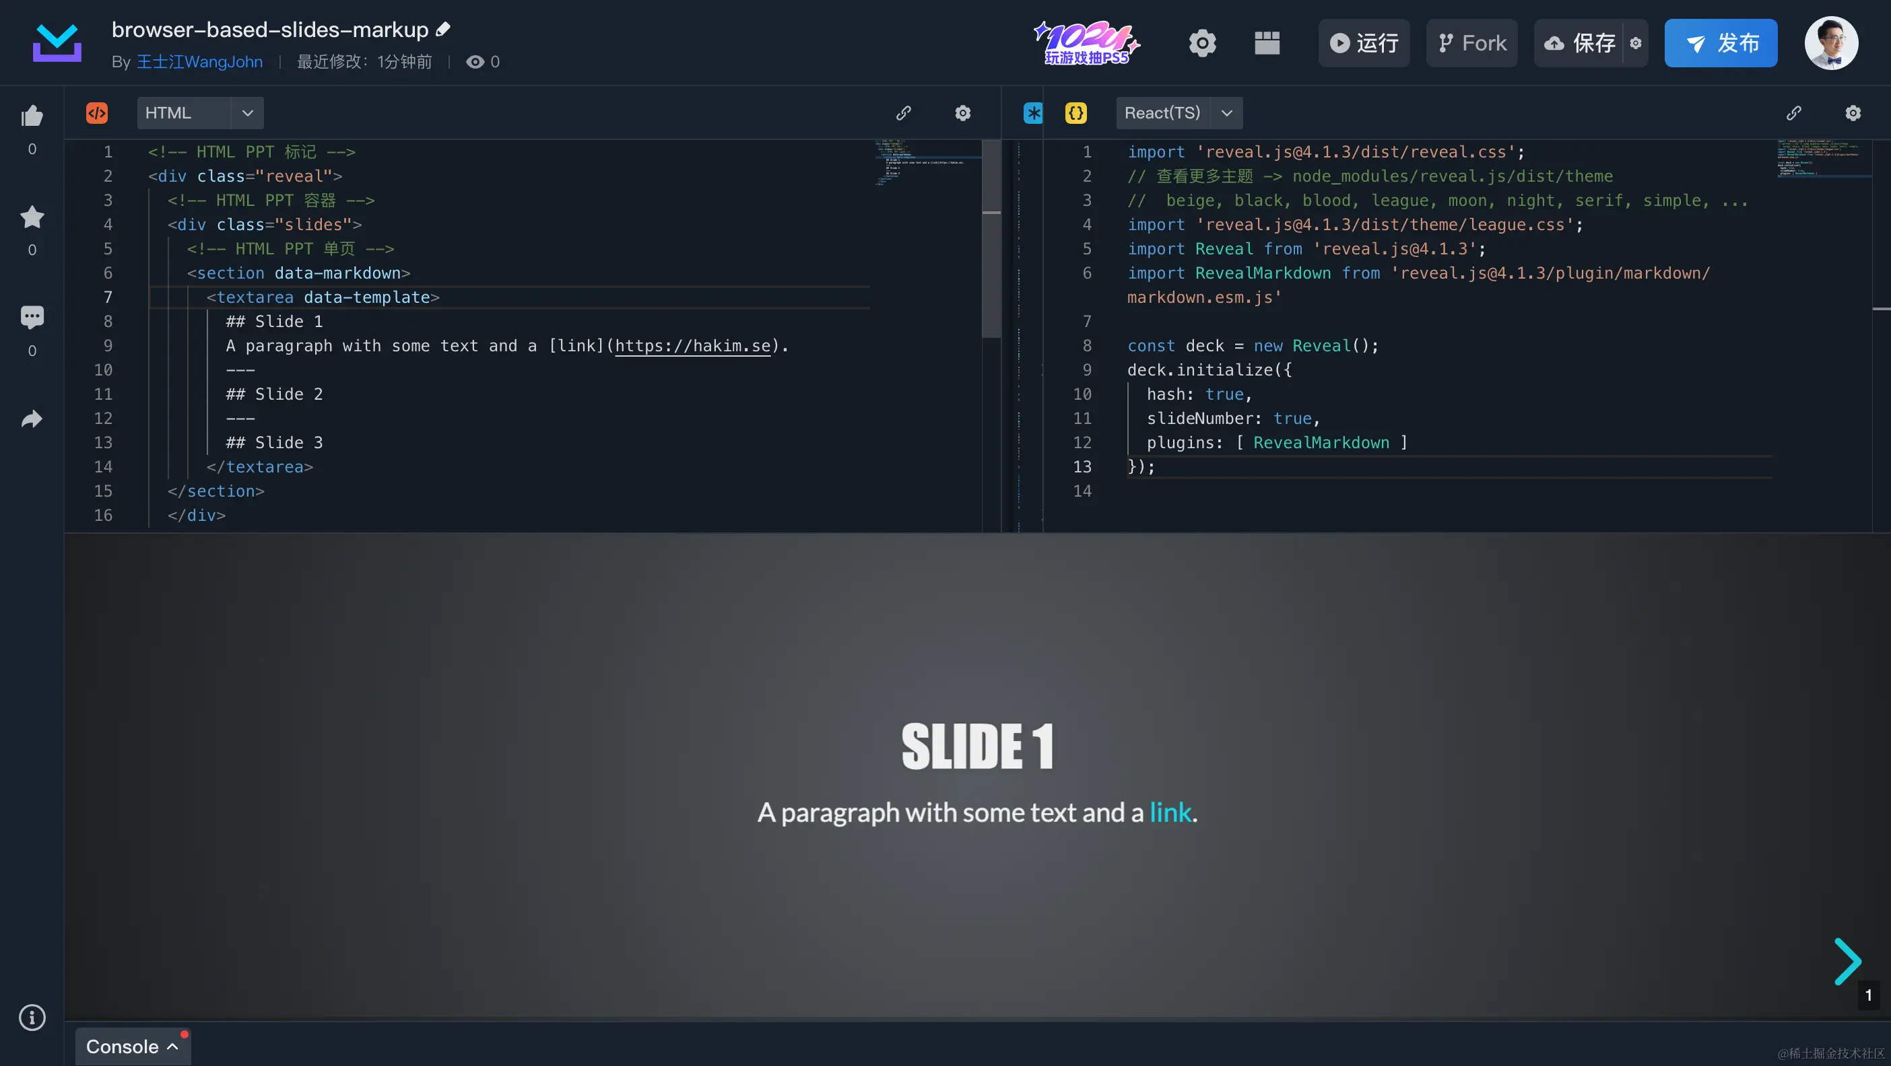This screenshot has width=1891, height=1066.
Task: Format code with the Prettier icon
Action: pos(1032,113)
